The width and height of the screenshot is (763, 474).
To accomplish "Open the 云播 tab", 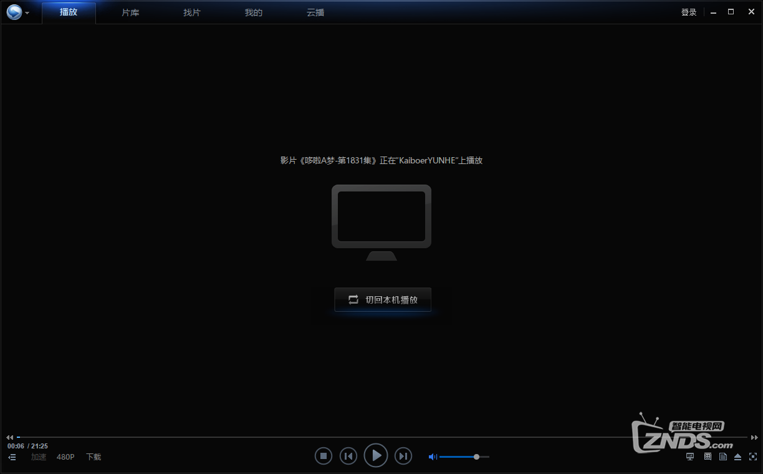I will 315,12.
